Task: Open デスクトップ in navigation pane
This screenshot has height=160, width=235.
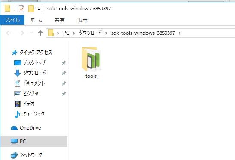Action: (34, 63)
